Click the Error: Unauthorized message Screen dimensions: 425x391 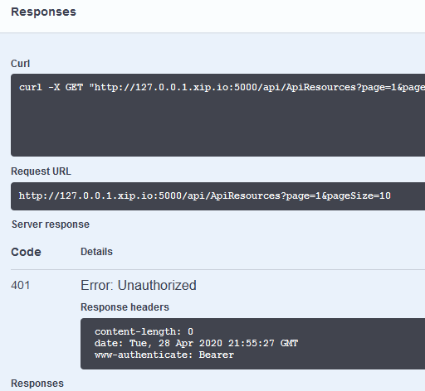[x=139, y=285]
